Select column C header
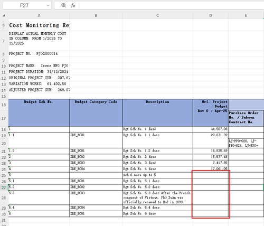The width and height of the screenshot is (264, 226). pos(157,15)
